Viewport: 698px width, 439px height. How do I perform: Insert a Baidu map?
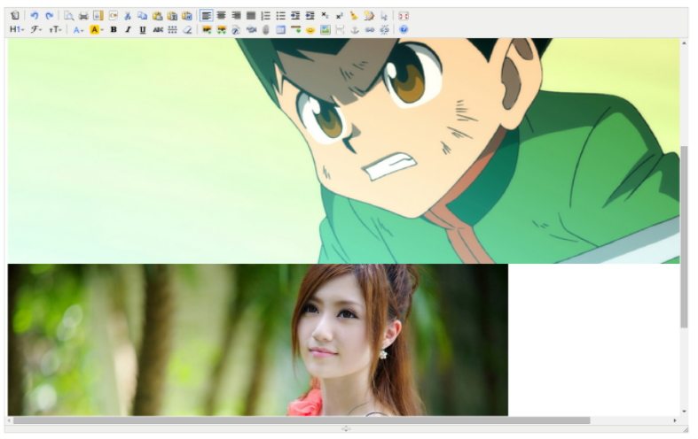(x=325, y=30)
